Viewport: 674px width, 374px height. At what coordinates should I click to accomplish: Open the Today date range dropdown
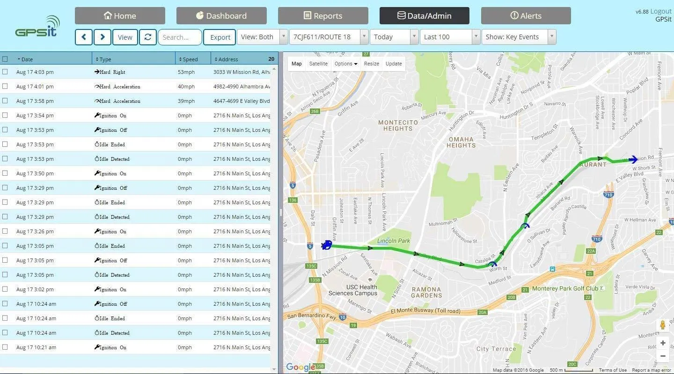(x=394, y=37)
